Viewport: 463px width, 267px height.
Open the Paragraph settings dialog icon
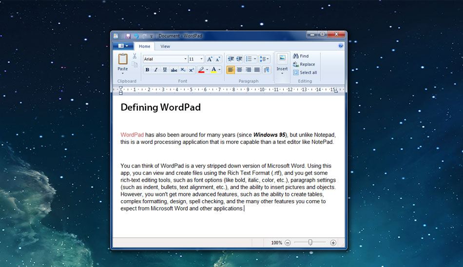click(x=266, y=70)
